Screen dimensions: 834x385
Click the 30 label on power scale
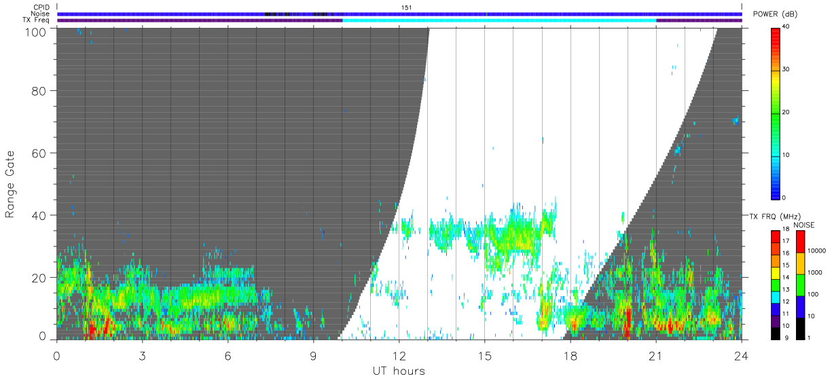pyautogui.click(x=786, y=70)
